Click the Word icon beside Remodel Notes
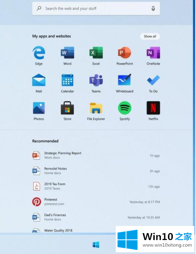This screenshot has height=254, width=196. (36, 171)
